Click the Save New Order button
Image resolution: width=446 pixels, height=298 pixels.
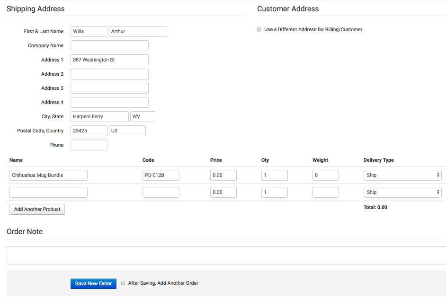[93, 283]
